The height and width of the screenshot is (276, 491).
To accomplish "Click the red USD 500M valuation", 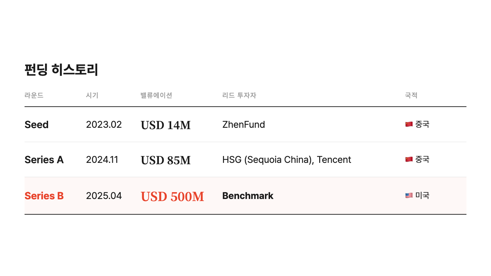I will point(172,196).
